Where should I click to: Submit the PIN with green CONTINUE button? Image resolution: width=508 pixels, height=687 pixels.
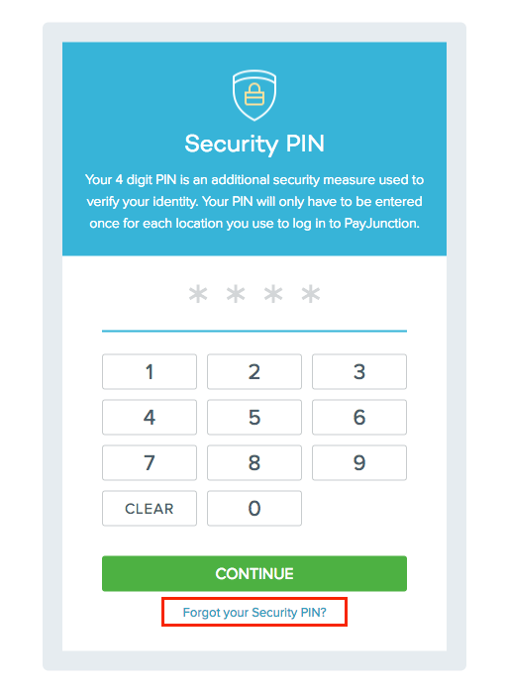click(254, 573)
